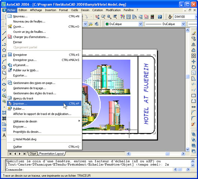Choose Imprimer... from the Fichier menu
198x179 pixels.
point(44,104)
